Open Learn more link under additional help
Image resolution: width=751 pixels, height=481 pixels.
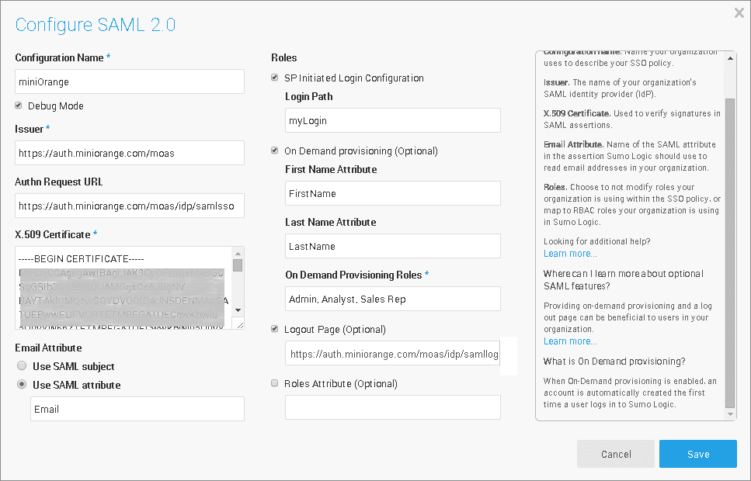coord(570,254)
